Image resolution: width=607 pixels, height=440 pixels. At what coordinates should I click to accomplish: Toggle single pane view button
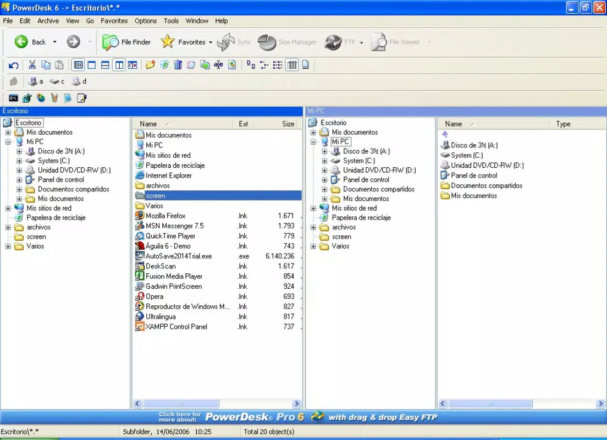(92, 65)
